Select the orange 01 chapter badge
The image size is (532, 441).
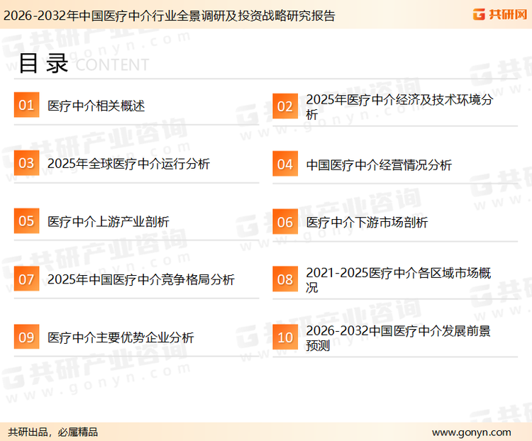click(x=26, y=105)
